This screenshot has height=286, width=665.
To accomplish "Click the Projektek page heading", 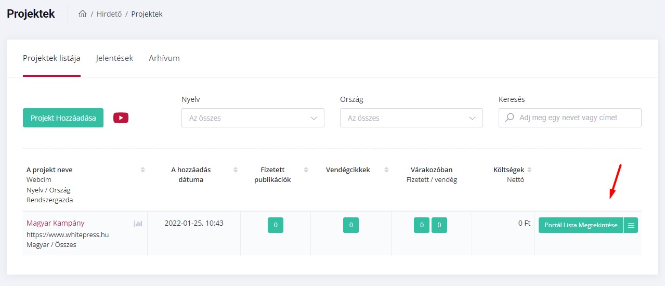I will coord(31,14).
